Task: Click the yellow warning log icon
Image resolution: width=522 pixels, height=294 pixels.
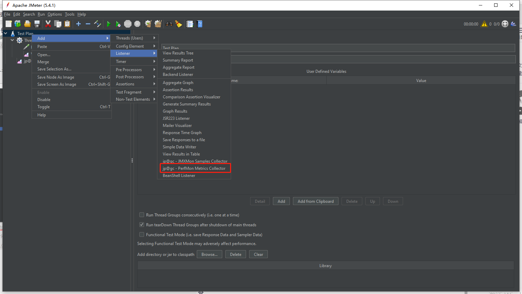Action: (x=484, y=24)
